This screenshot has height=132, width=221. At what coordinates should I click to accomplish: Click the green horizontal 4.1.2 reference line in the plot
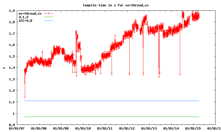coord(110,117)
